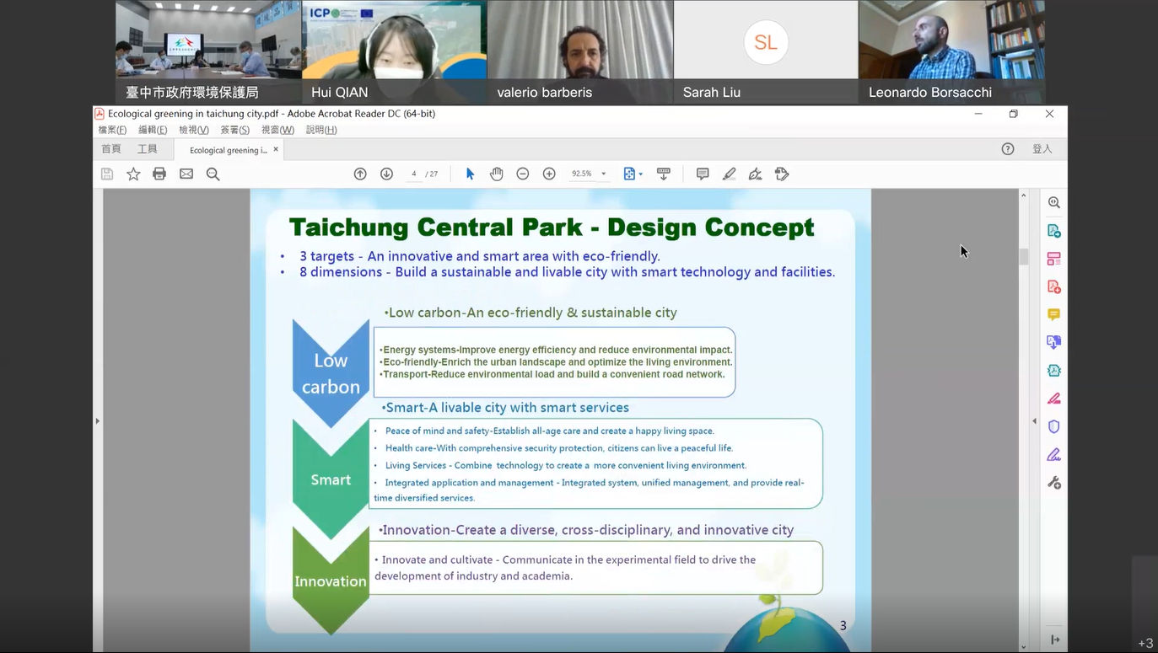Click the 登入 sign-in button
The image size is (1158, 653).
pos(1042,149)
